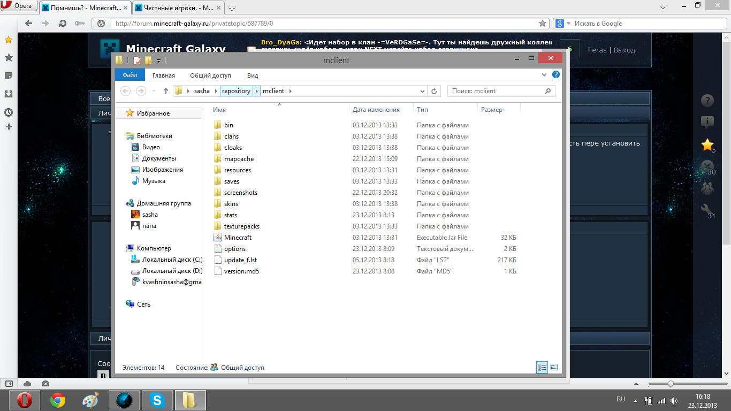This screenshot has height=411, width=731.
Task: Click the sasha breadcrumb in address bar
Action: 202,91
